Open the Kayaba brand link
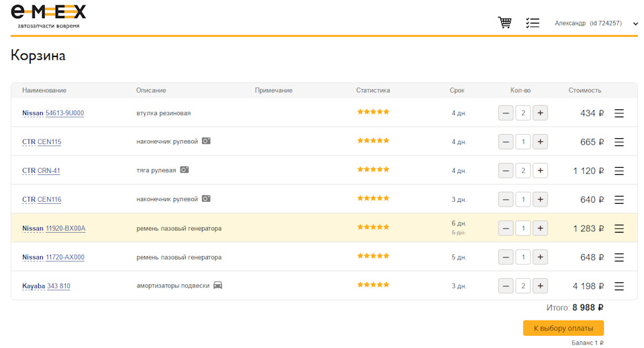 tap(34, 286)
